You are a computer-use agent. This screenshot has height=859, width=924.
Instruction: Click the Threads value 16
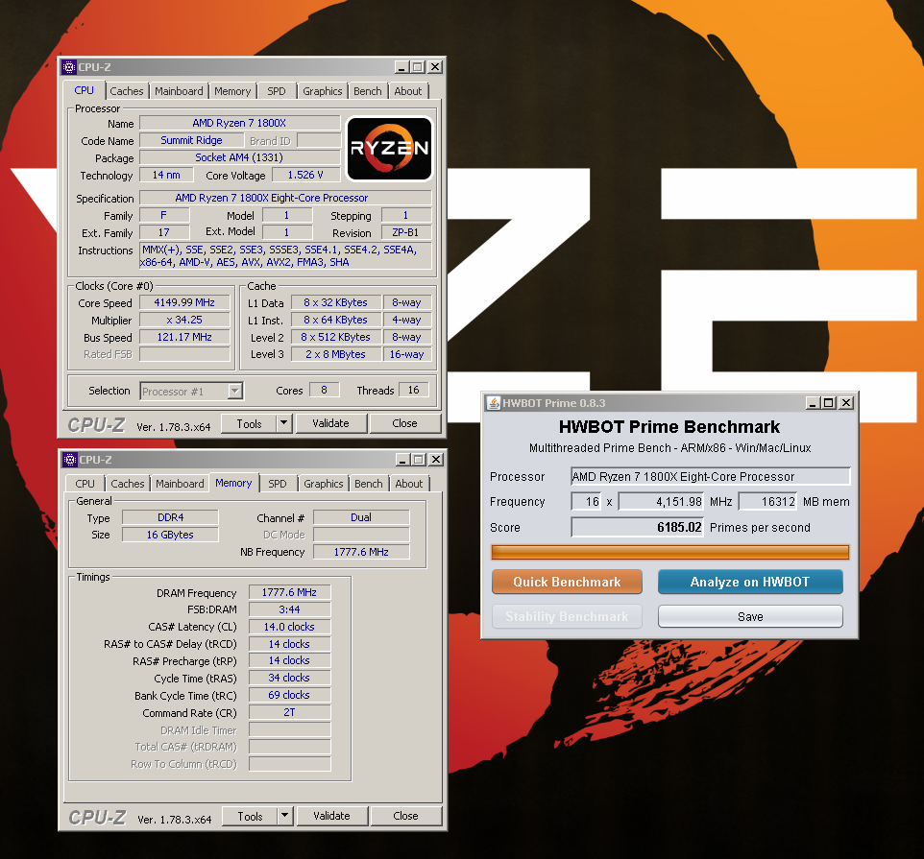[414, 390]
